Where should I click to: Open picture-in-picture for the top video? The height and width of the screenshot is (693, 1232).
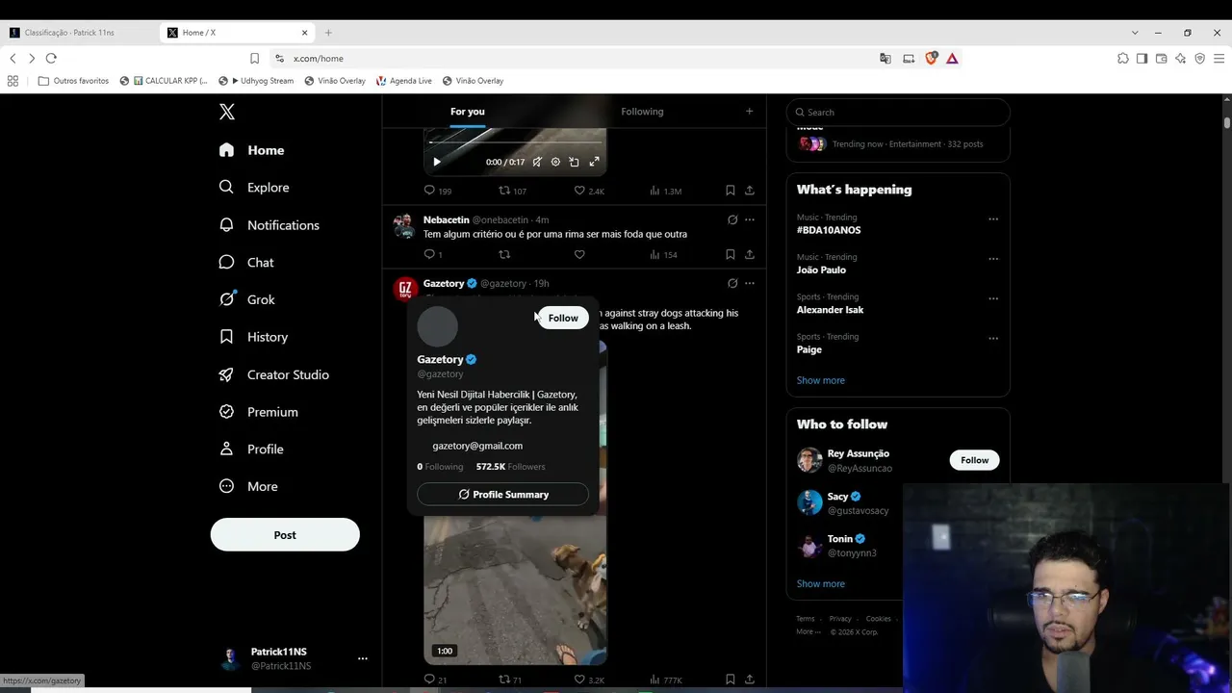(574, 162)
